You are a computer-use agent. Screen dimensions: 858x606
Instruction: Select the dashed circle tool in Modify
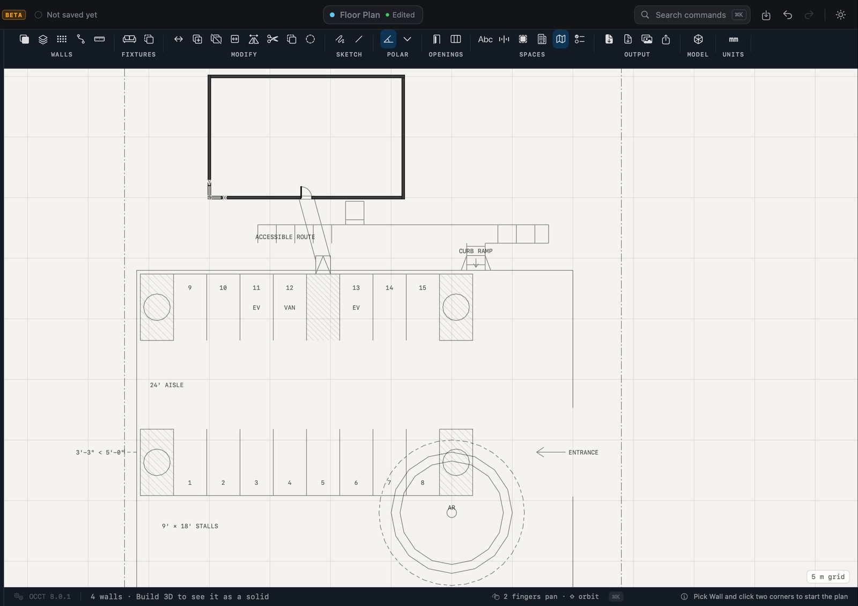coord(310,39)
